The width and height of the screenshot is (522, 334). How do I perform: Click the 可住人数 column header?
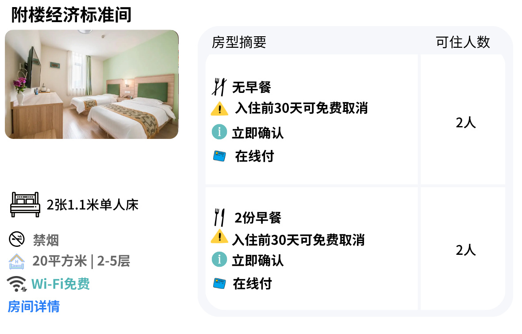(x=463, y=42)
